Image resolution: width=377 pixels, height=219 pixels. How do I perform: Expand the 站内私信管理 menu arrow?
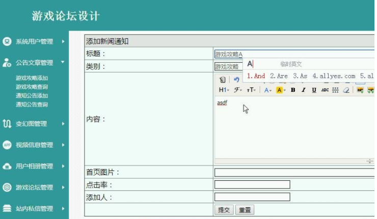(63, 208)
